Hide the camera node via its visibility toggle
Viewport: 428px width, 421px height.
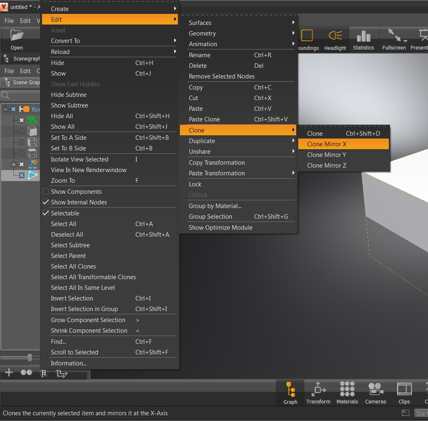[x=22, y=120]
